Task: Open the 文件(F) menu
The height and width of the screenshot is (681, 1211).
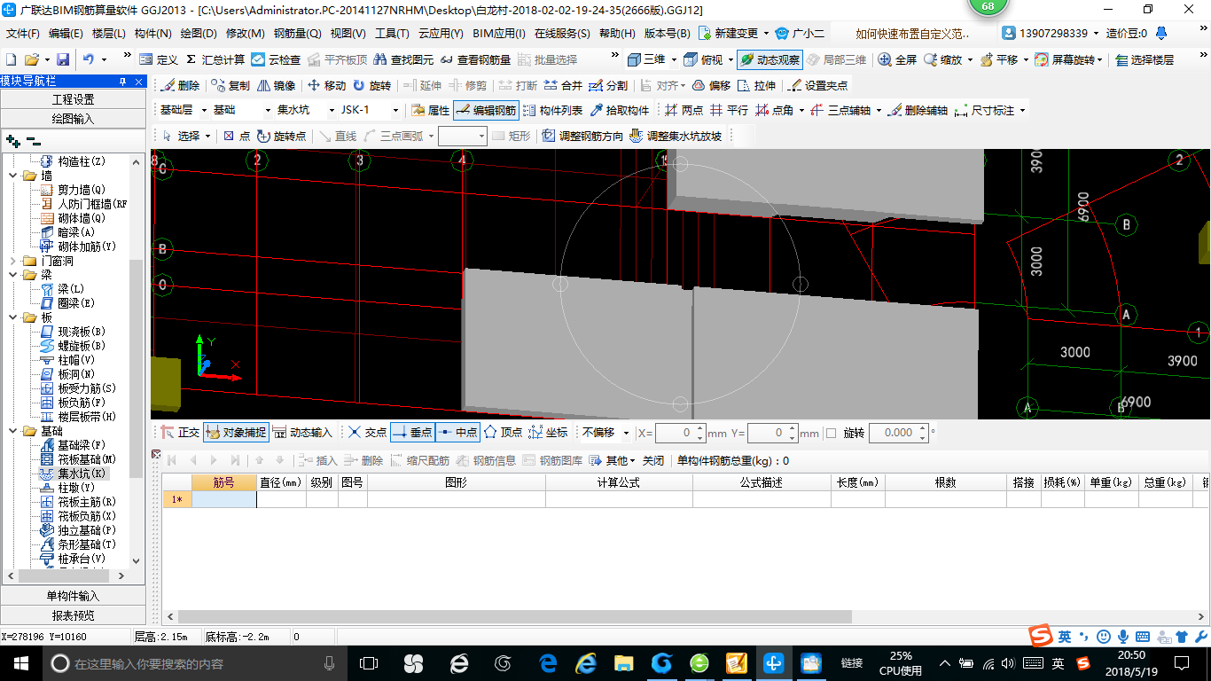Action: pos(23,34)
